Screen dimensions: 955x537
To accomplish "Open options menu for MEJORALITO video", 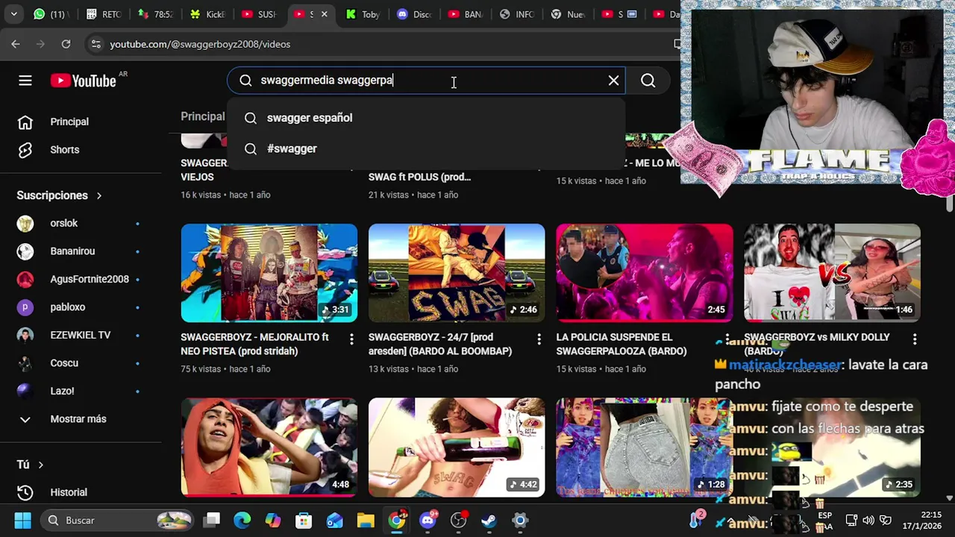I will pyautogui.click(x=351, y=339).
